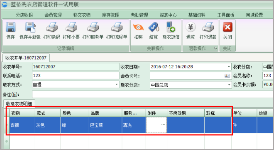This screenshot has width=274, height=150.
Task: Click the 衣物 column header
Action: 22,113
